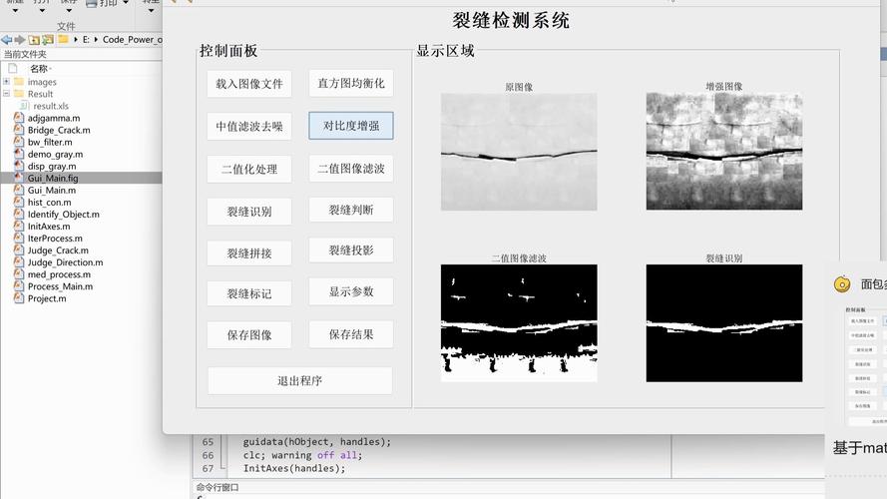Click the Gui_Main.m file icon

tap(19, 190)
